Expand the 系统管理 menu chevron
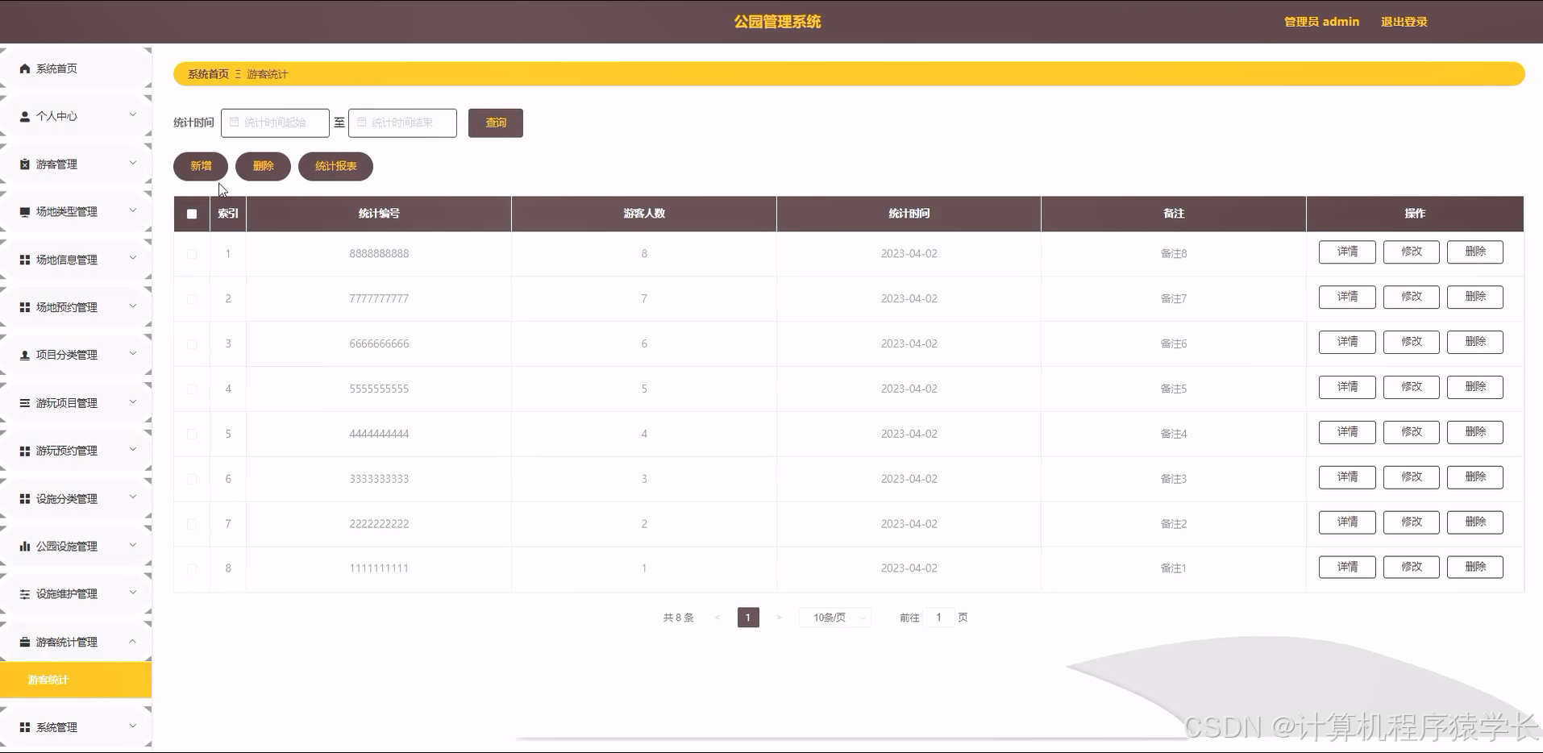 pyautogui.click(x=133, y=726)
